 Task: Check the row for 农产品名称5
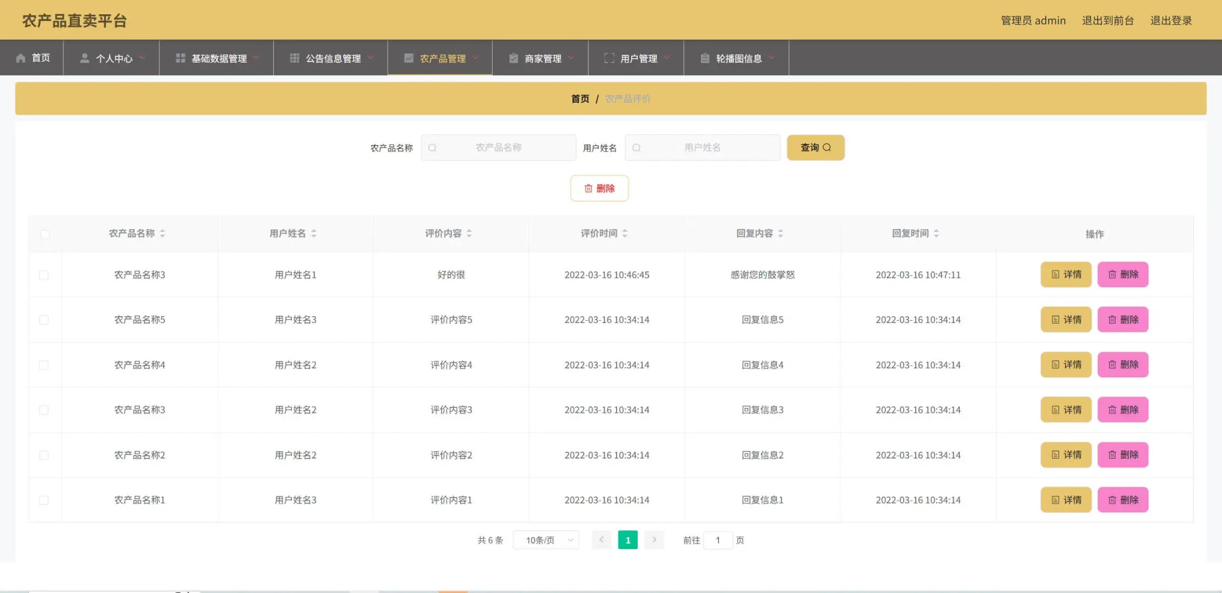(44, 320)
